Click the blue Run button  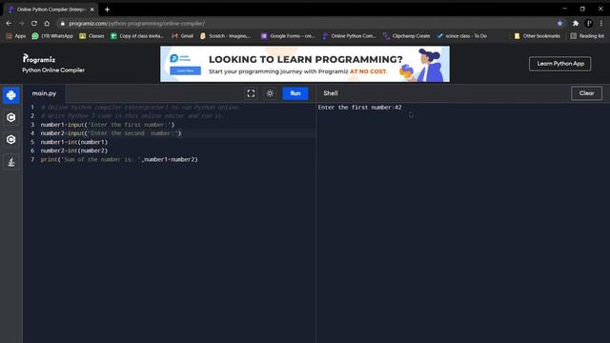point(295,93)
